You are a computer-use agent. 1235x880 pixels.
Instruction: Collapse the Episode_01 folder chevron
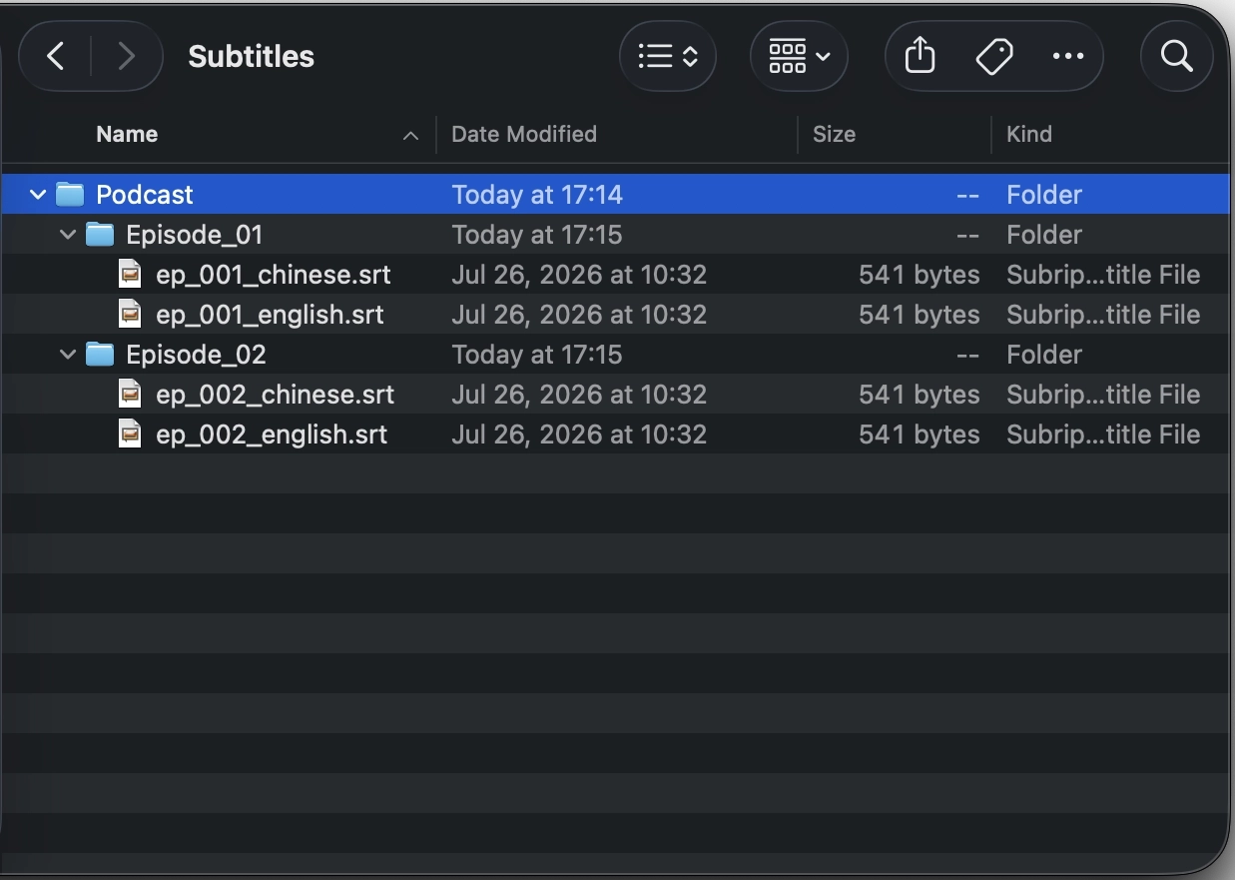tap(68, 235)
